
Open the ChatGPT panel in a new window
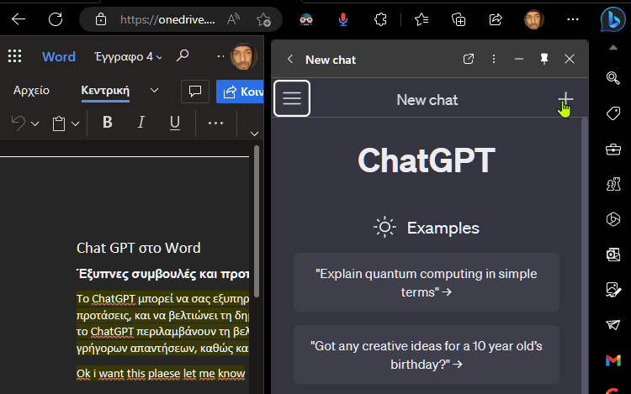469,59
